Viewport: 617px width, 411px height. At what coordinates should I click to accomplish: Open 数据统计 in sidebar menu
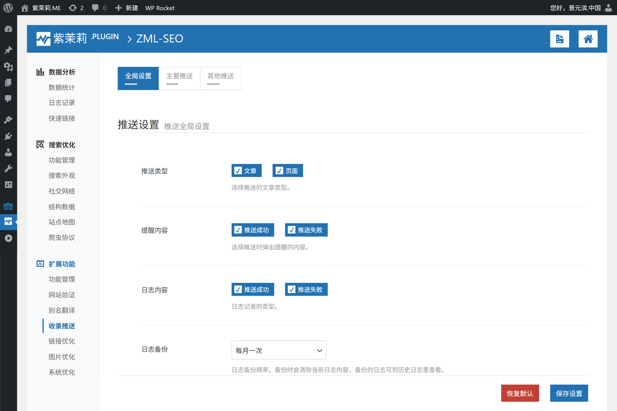(62, 87)
